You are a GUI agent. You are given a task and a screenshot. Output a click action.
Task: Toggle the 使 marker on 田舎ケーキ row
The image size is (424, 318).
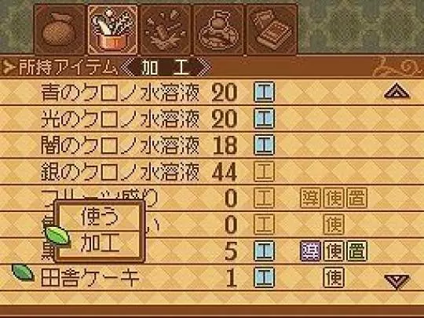click(x=334, y=277)
